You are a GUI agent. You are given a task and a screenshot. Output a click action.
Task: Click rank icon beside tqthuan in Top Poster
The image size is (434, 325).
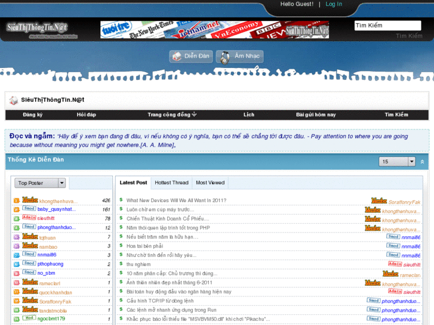(x=17, y=237)
